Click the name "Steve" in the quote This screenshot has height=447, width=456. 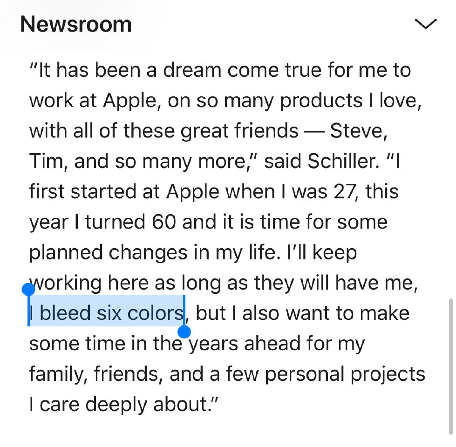357,131
